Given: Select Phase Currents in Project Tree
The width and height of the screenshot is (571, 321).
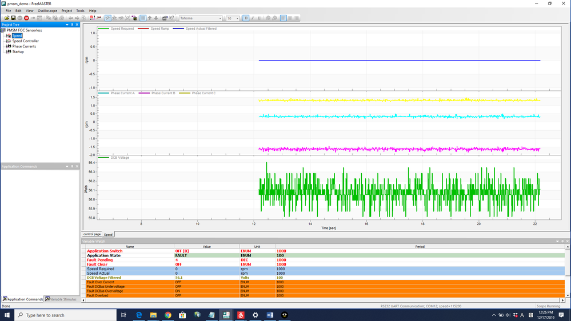Looking at the screenshot, I should 24,46.
